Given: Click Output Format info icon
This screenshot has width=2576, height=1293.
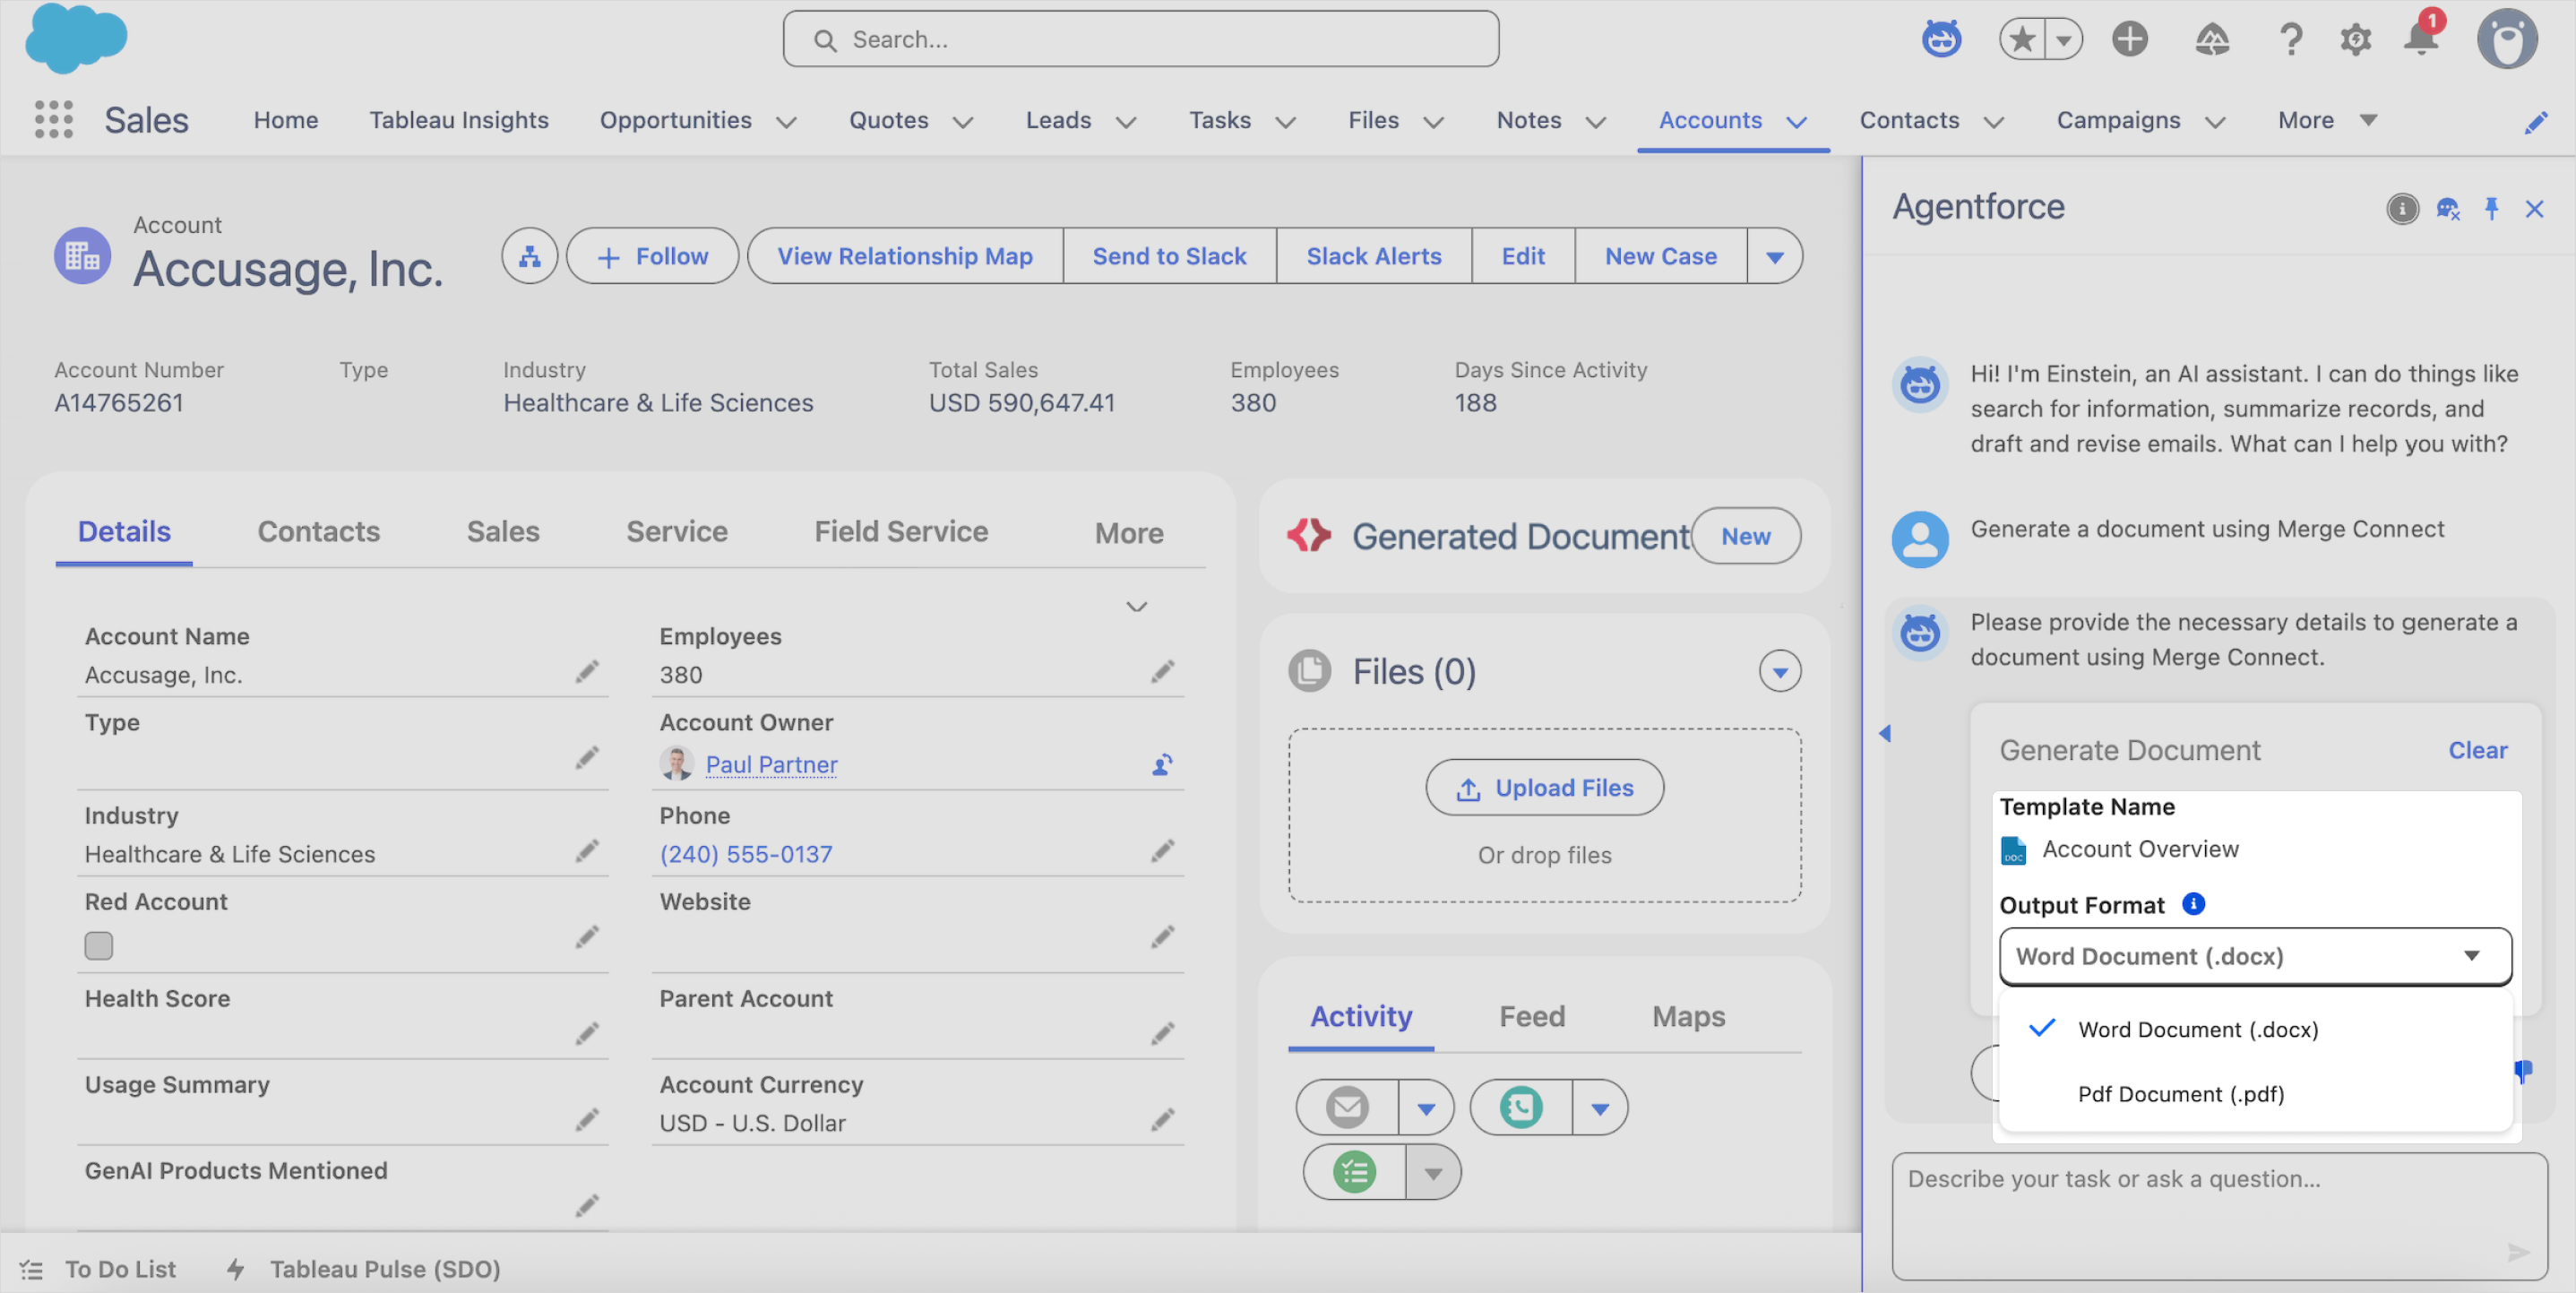Looking at the screenshot, I should [2193, 903].
